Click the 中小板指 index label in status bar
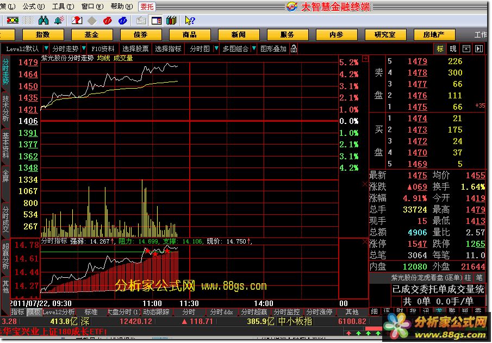This screenshot has width=492, height=343. click(x=295, y=321)
